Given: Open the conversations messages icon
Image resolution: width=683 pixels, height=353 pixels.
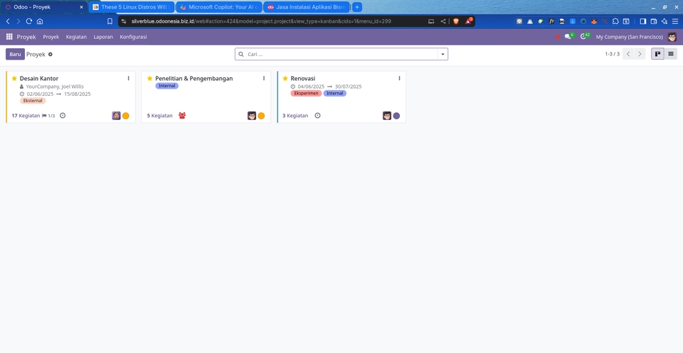Looking at the screenshot, I should tap(568, 36).
